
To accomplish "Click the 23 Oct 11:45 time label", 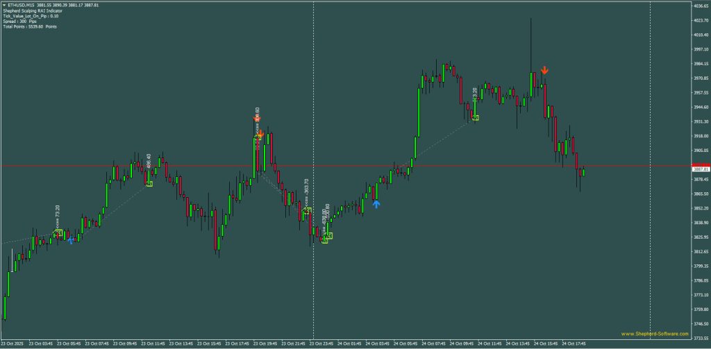I will (155, 343).
